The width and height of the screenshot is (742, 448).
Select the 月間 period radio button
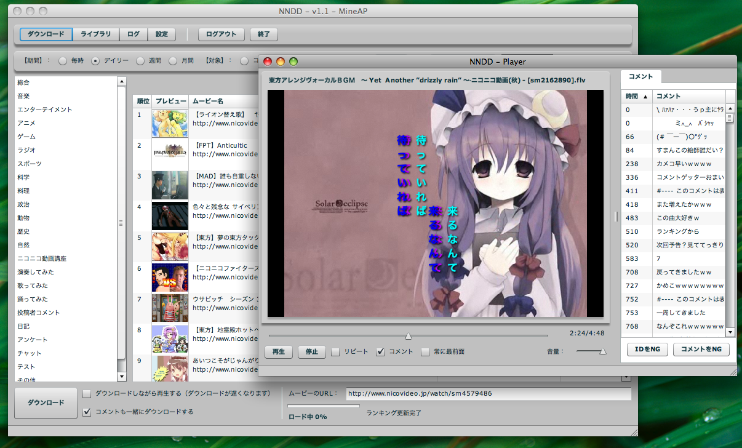tap(173, 61)
